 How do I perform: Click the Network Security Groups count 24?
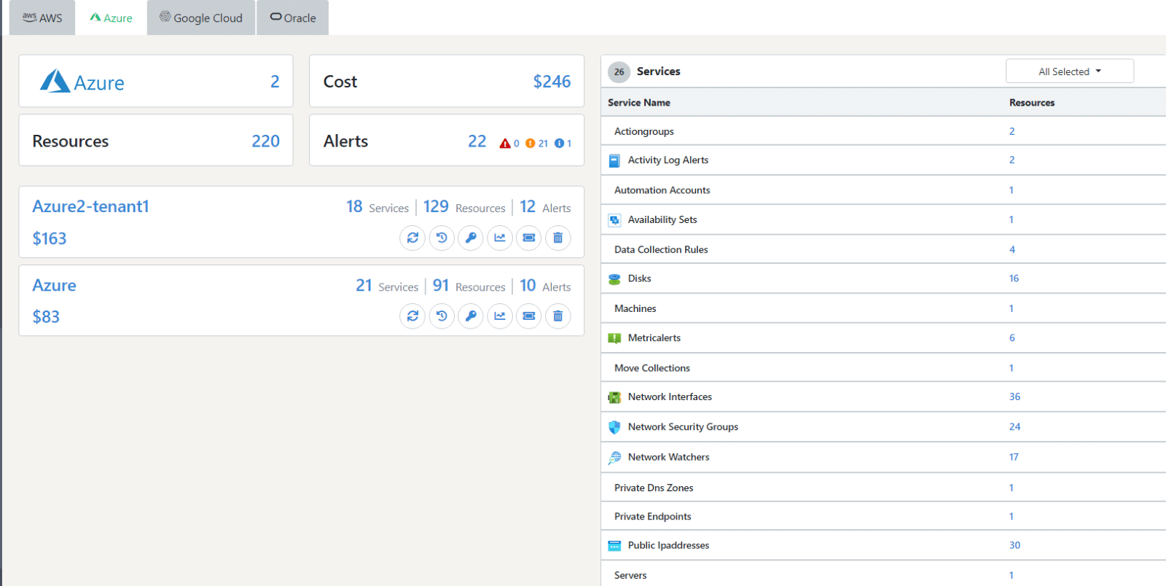[x=1014, y=426]
